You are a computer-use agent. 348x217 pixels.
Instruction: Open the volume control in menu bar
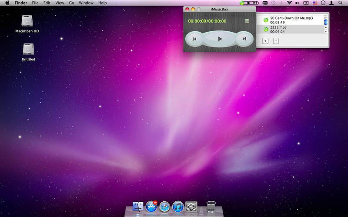[297, 3]
